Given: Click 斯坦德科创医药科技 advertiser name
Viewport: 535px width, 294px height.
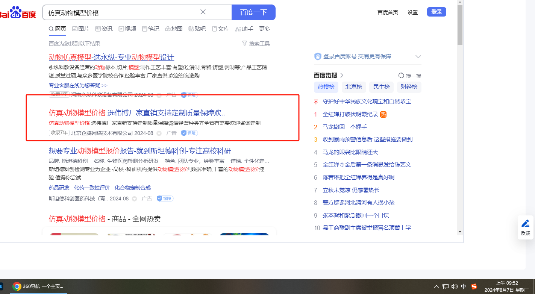Looking at the screenshot, I should 78,199.
